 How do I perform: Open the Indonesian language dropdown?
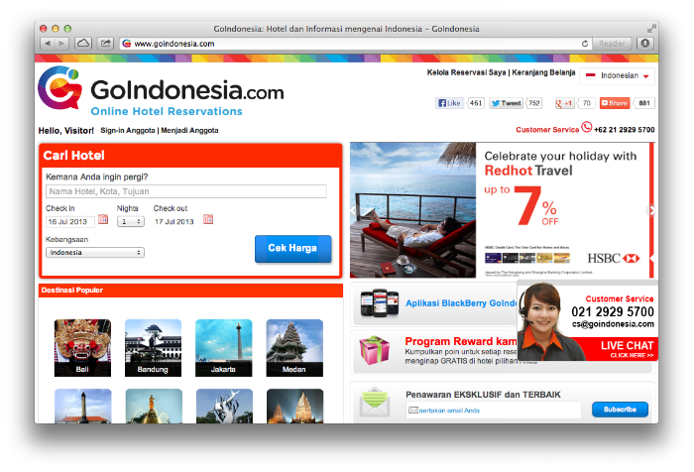[618, 75]
